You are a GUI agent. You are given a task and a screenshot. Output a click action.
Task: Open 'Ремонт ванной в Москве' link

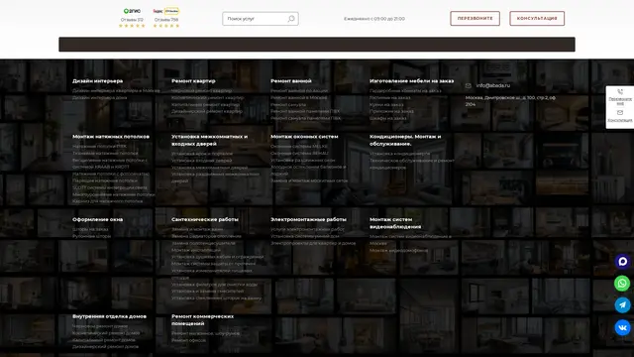(299, 97)
